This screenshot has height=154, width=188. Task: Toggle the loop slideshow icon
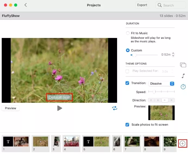[x=114, y=108]
